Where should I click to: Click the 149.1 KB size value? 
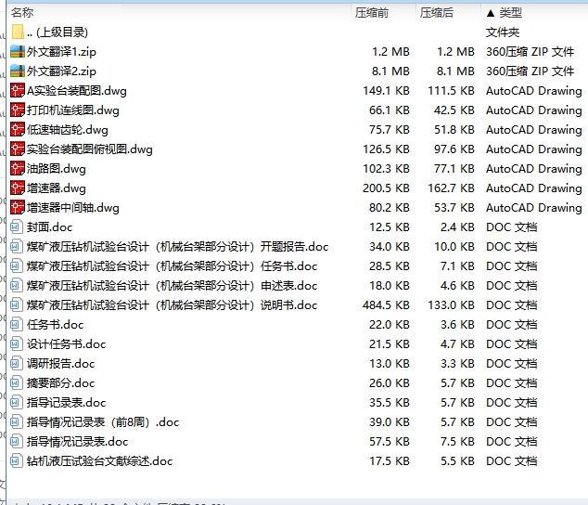tap(386, 90)
